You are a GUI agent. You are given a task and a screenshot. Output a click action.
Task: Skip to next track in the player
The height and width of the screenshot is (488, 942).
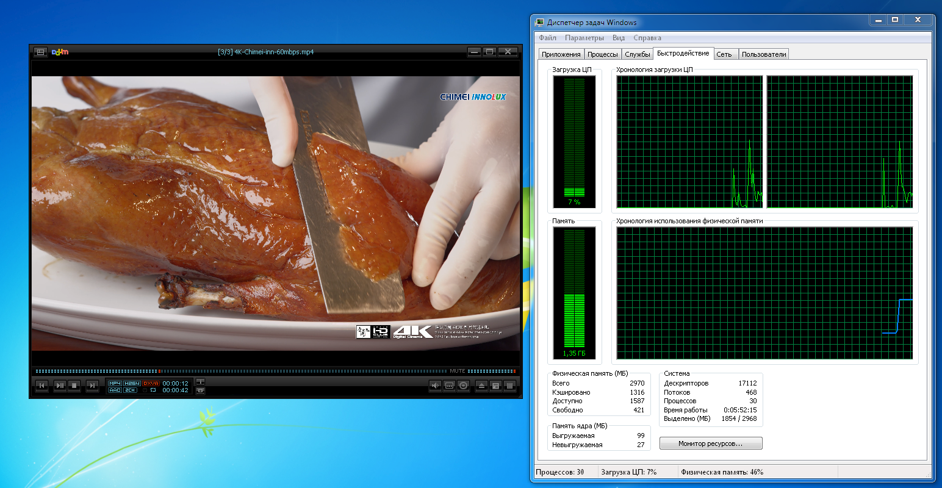point(92,386)
